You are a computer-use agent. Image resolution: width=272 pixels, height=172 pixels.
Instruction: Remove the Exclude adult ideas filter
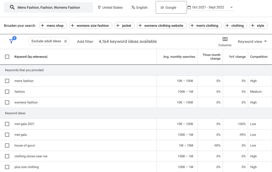coord(65,41)
